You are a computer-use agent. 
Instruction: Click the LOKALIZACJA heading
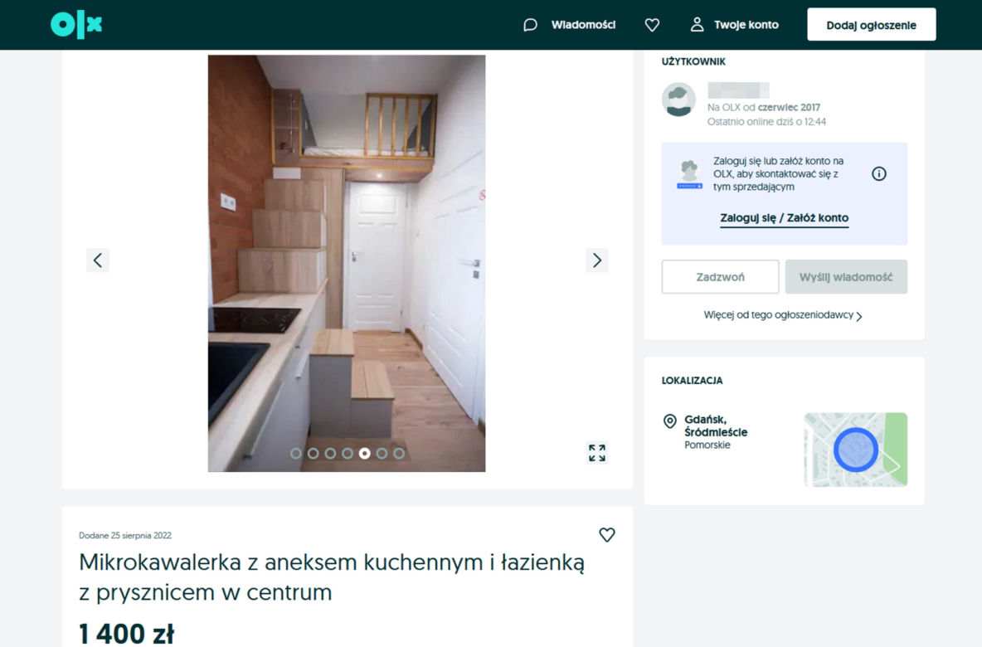click(x=692, y=380)
